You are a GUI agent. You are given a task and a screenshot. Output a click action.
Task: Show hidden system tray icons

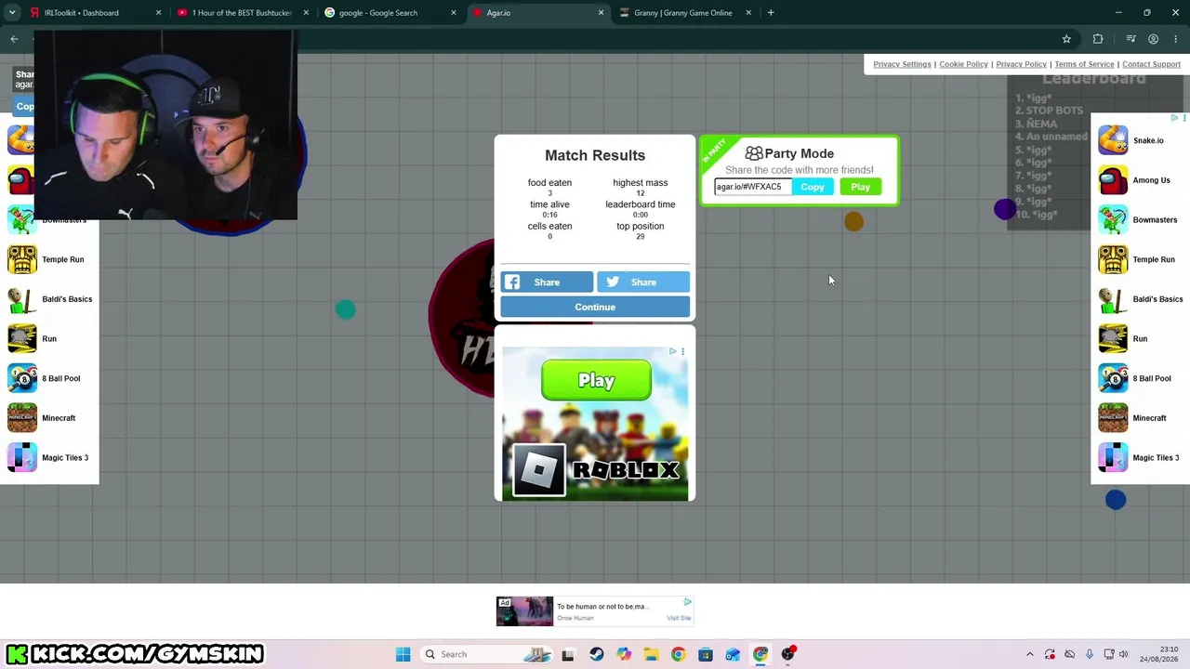coord(1029,654)
